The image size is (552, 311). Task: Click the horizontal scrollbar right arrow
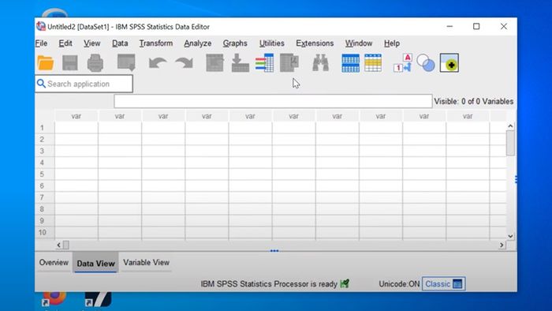pos(502,245)
